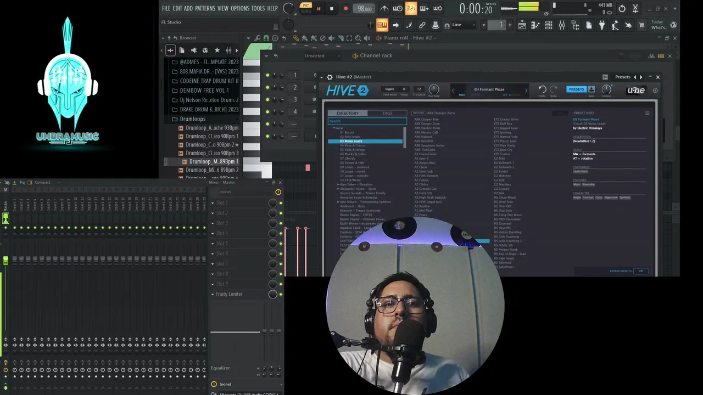Screen dimensions: 703x395
Task: Open the Line snap dropdown
Action: pos(465,25)
